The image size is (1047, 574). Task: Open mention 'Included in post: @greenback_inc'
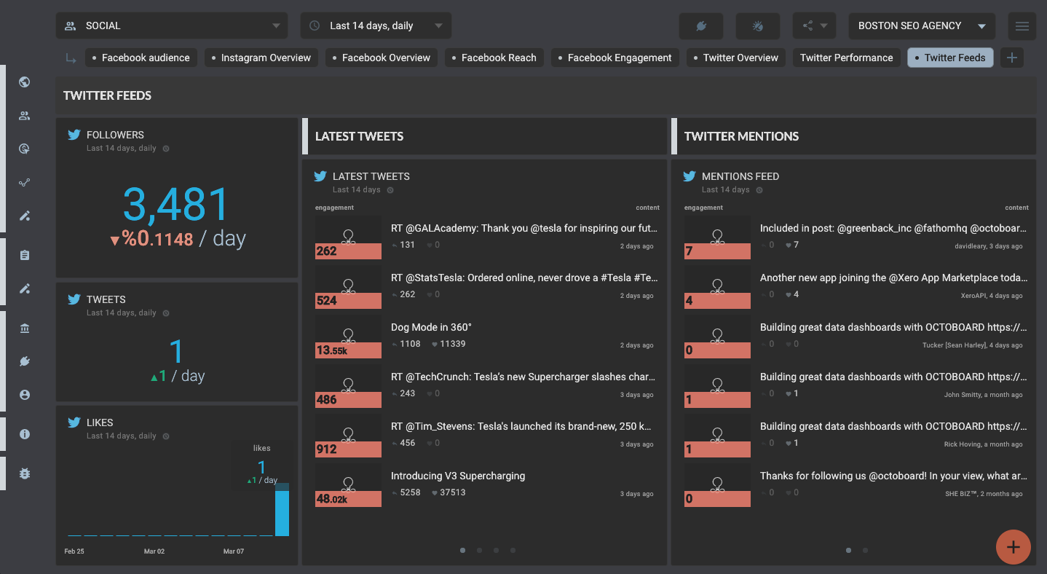click(x=893, y=228)
